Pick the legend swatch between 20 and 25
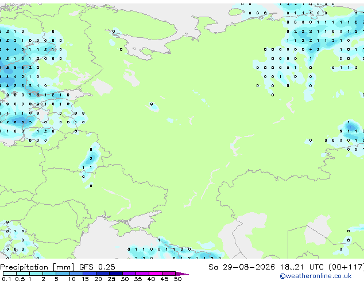This screenshot has height=281, width=364. pos(103,274)
